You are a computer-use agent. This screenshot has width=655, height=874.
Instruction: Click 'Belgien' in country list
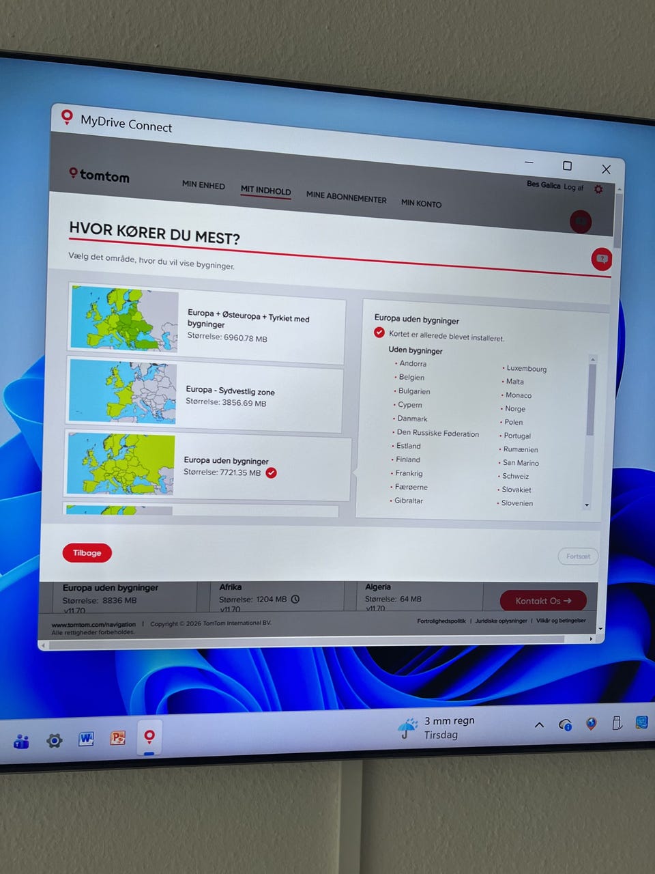411,377
